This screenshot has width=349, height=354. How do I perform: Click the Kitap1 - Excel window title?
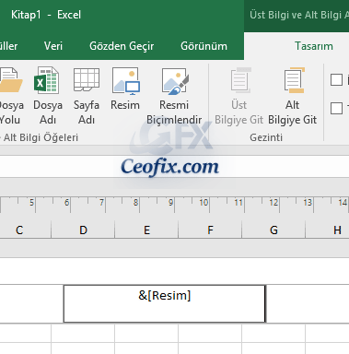46,15
